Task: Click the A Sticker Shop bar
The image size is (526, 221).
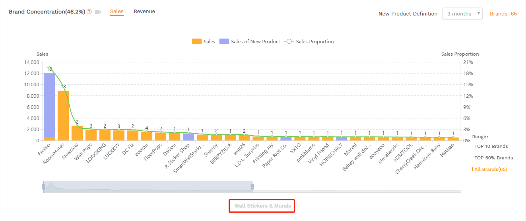Action: point(188,137)
